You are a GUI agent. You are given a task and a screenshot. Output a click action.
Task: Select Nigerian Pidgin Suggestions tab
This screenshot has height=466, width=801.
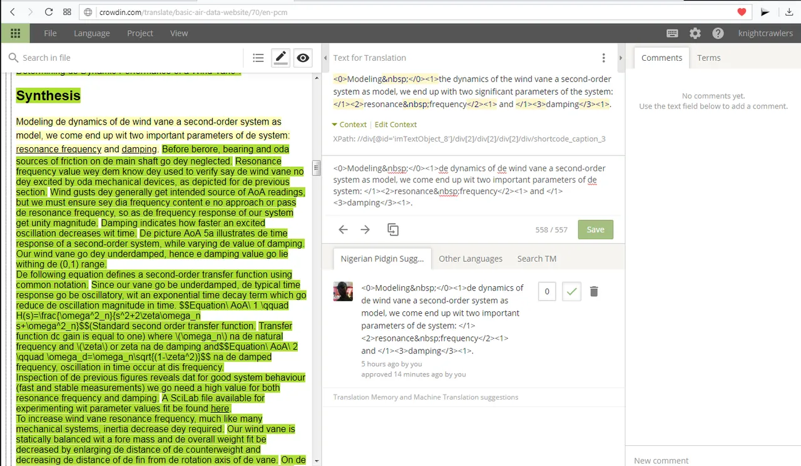[382, 259]
